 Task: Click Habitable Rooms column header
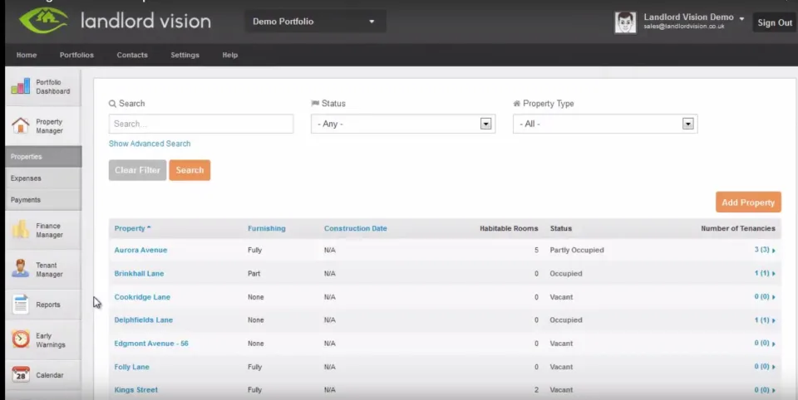point(509,229)
